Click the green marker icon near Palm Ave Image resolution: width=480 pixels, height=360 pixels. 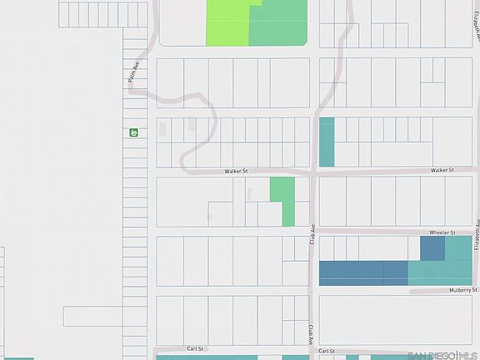[x=134, y=132]
